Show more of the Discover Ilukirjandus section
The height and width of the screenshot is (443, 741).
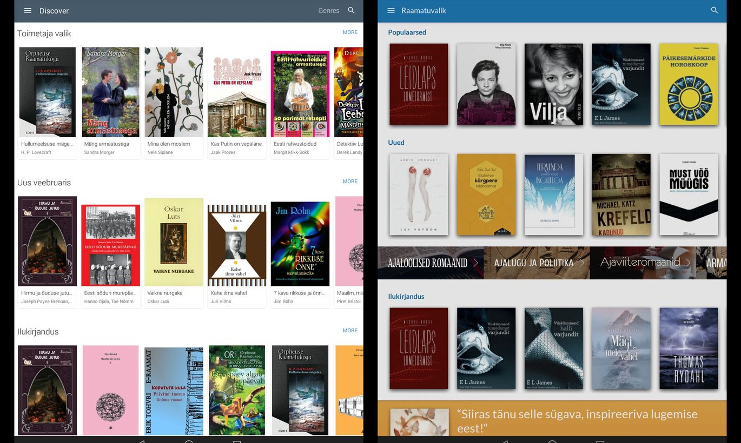(350, 331)
